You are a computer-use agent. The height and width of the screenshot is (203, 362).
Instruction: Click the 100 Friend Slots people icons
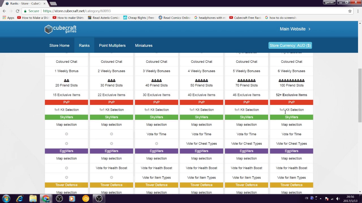[292, 81]
